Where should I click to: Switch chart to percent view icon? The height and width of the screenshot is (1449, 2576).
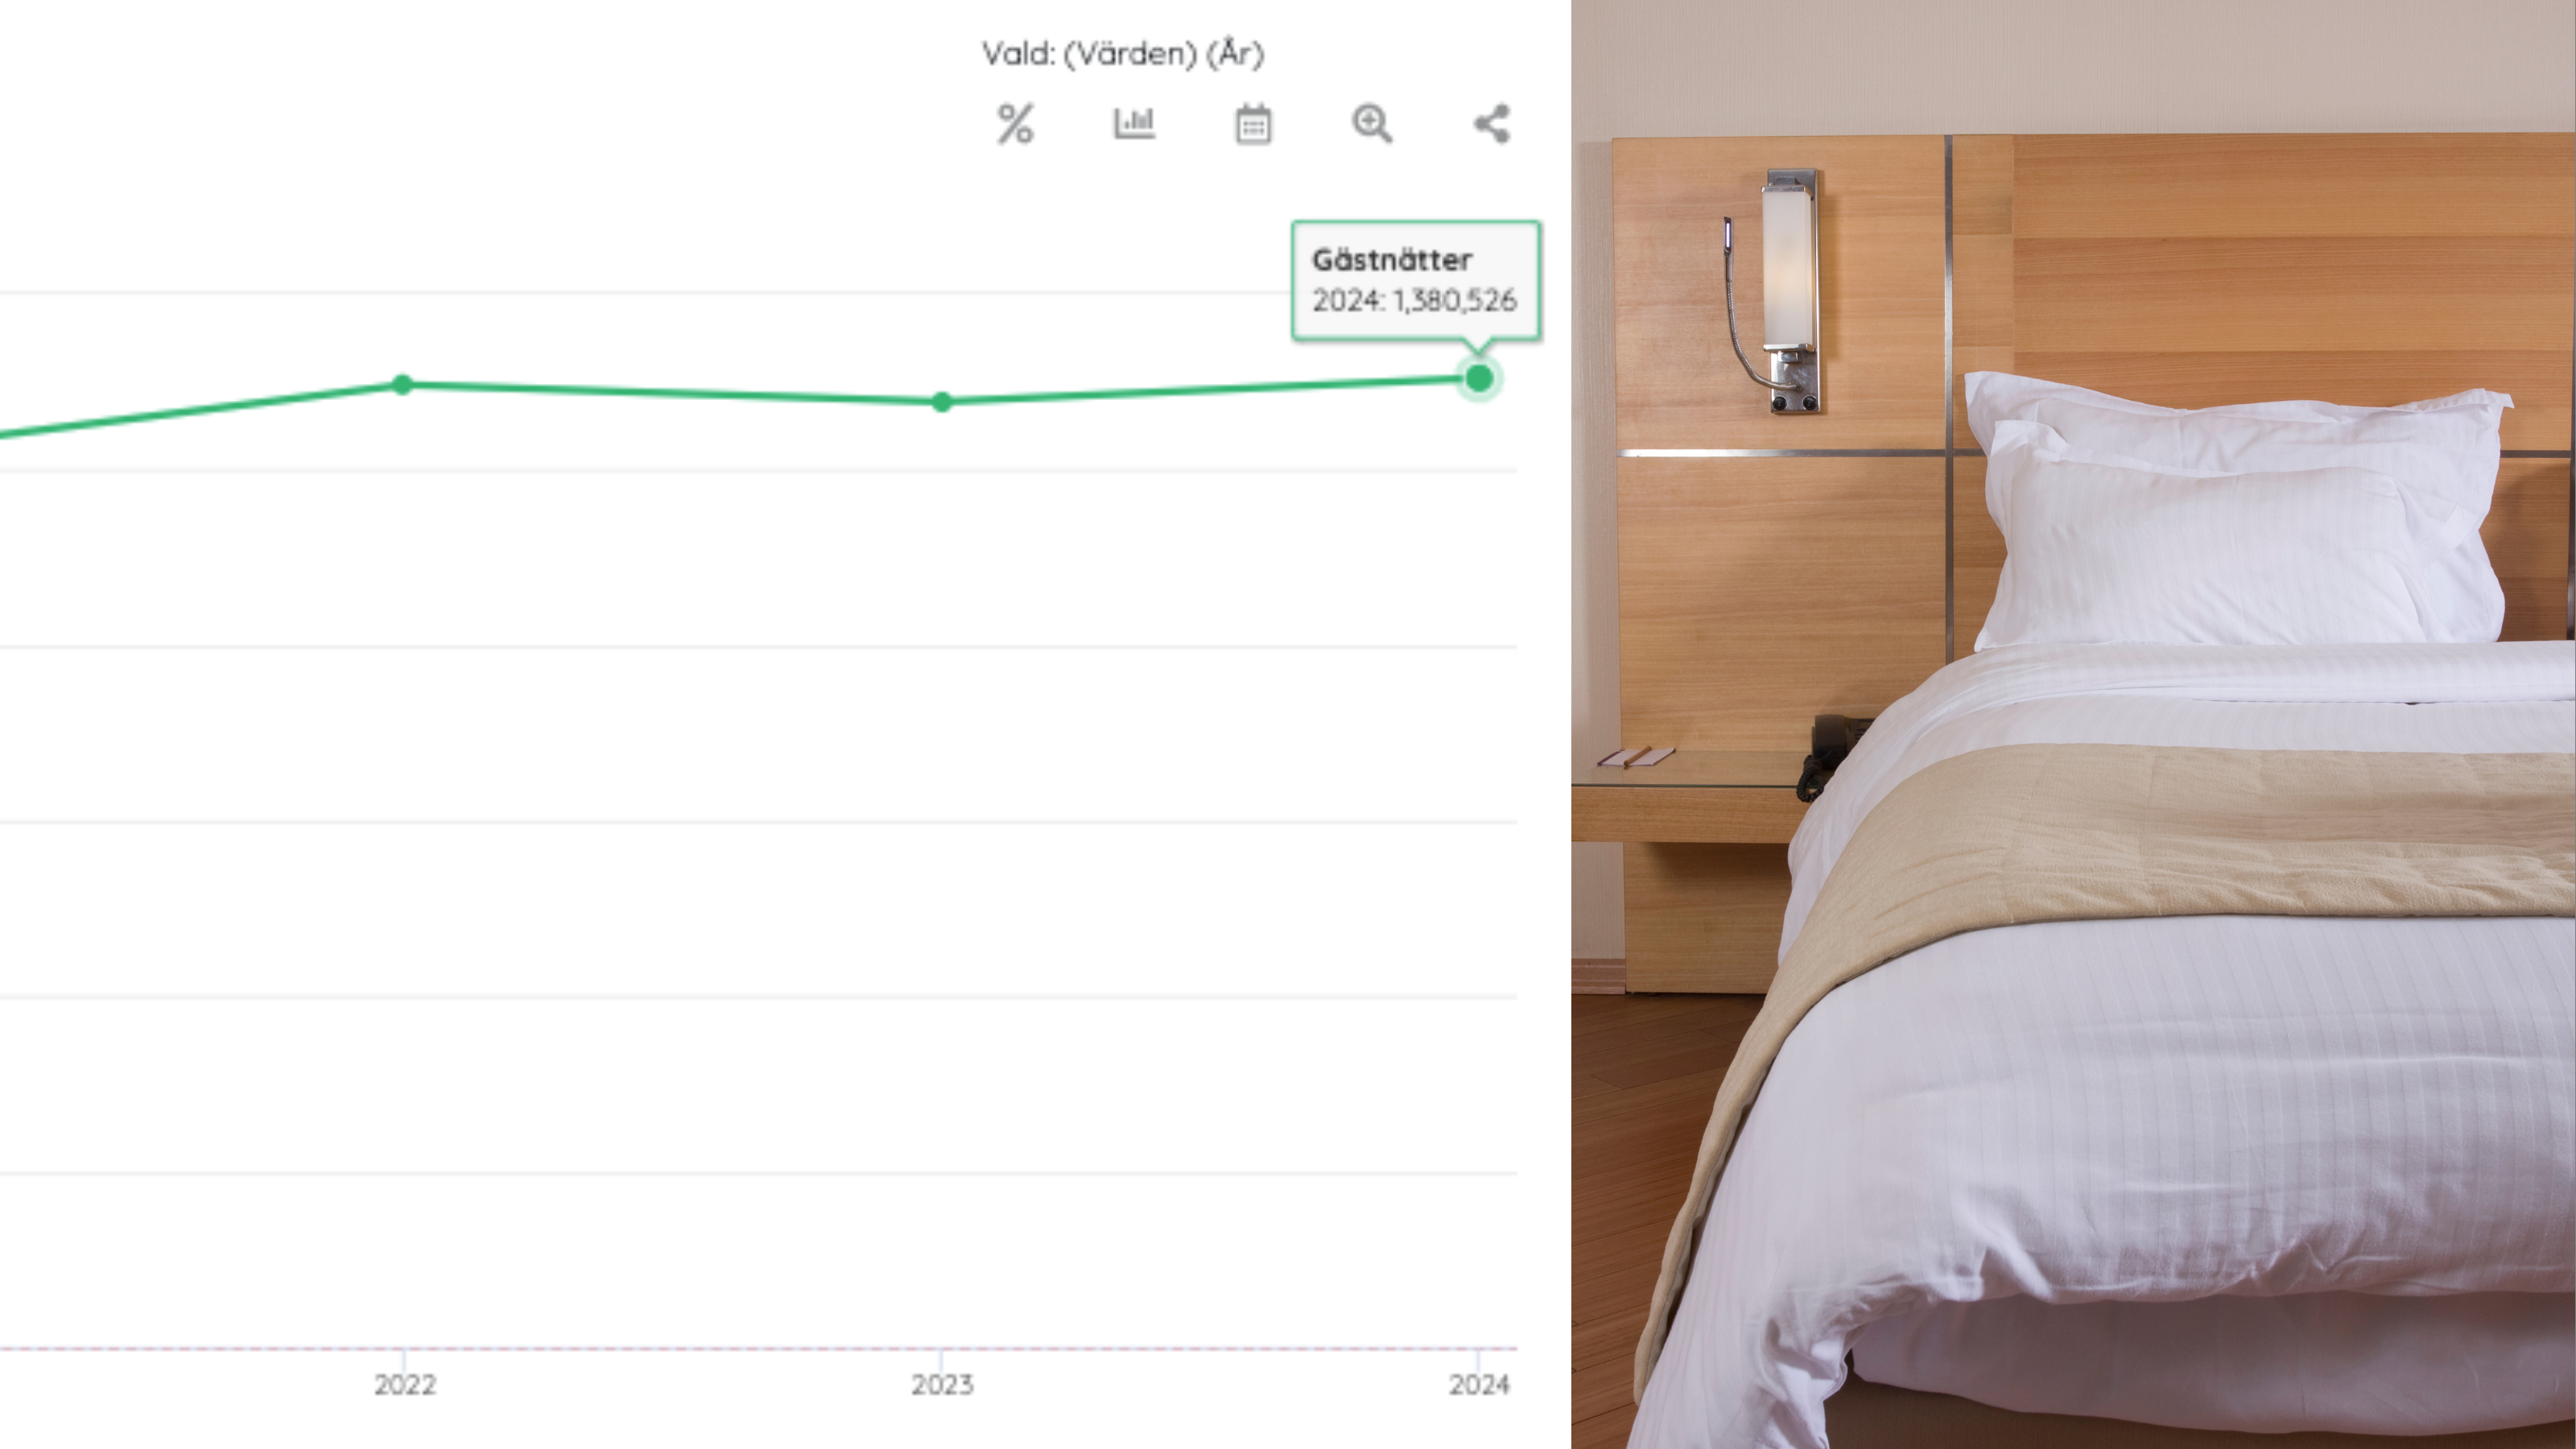click(1015, 124)
